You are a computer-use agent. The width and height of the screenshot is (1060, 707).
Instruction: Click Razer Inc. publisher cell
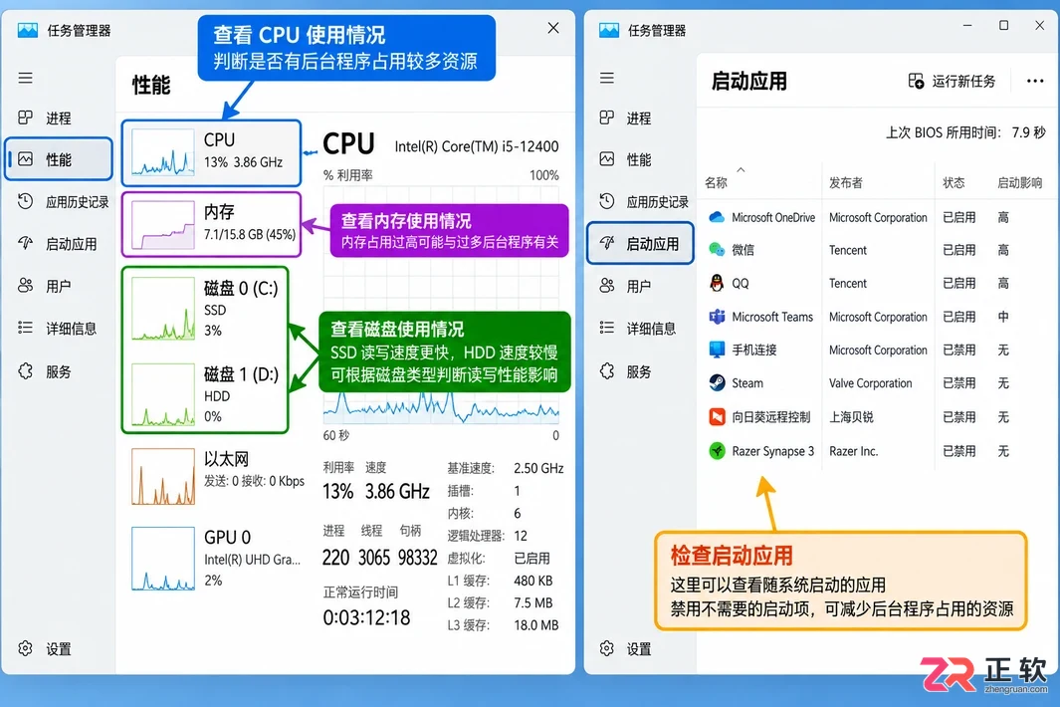tap(853, 451)
